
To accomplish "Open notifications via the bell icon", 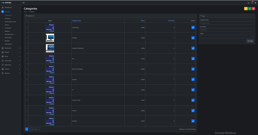I will [252, 3].
